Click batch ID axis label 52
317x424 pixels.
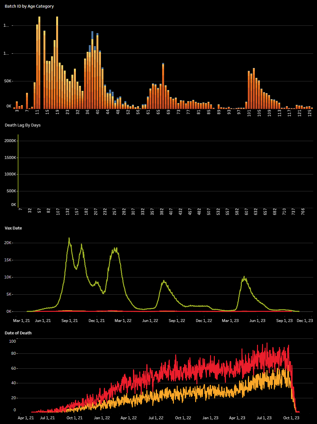point(128,112)
